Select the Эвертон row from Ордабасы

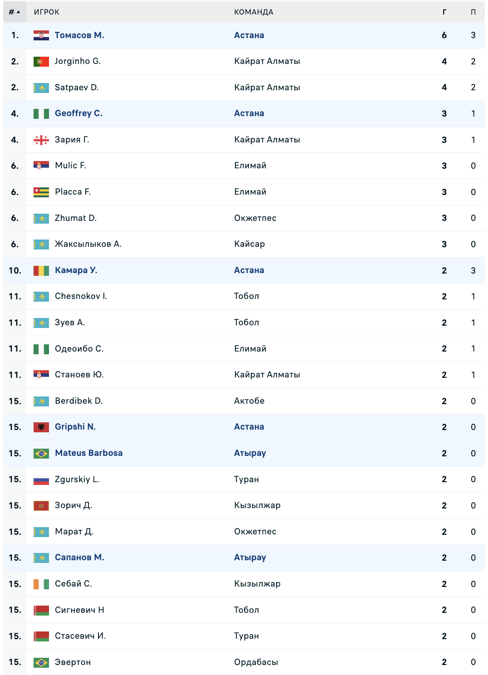click(x=244, y=662)
